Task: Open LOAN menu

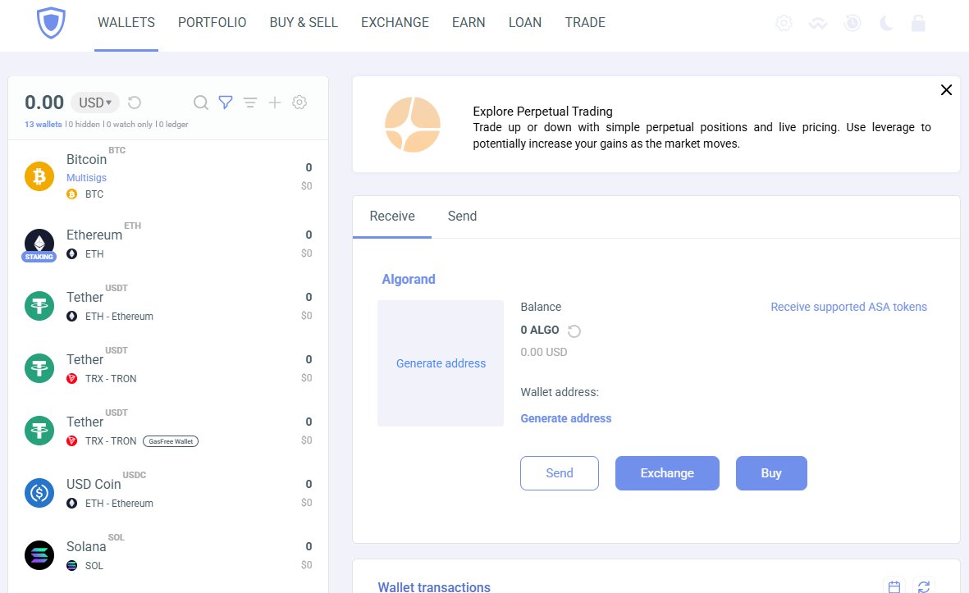Action: [x=524, y=23]
